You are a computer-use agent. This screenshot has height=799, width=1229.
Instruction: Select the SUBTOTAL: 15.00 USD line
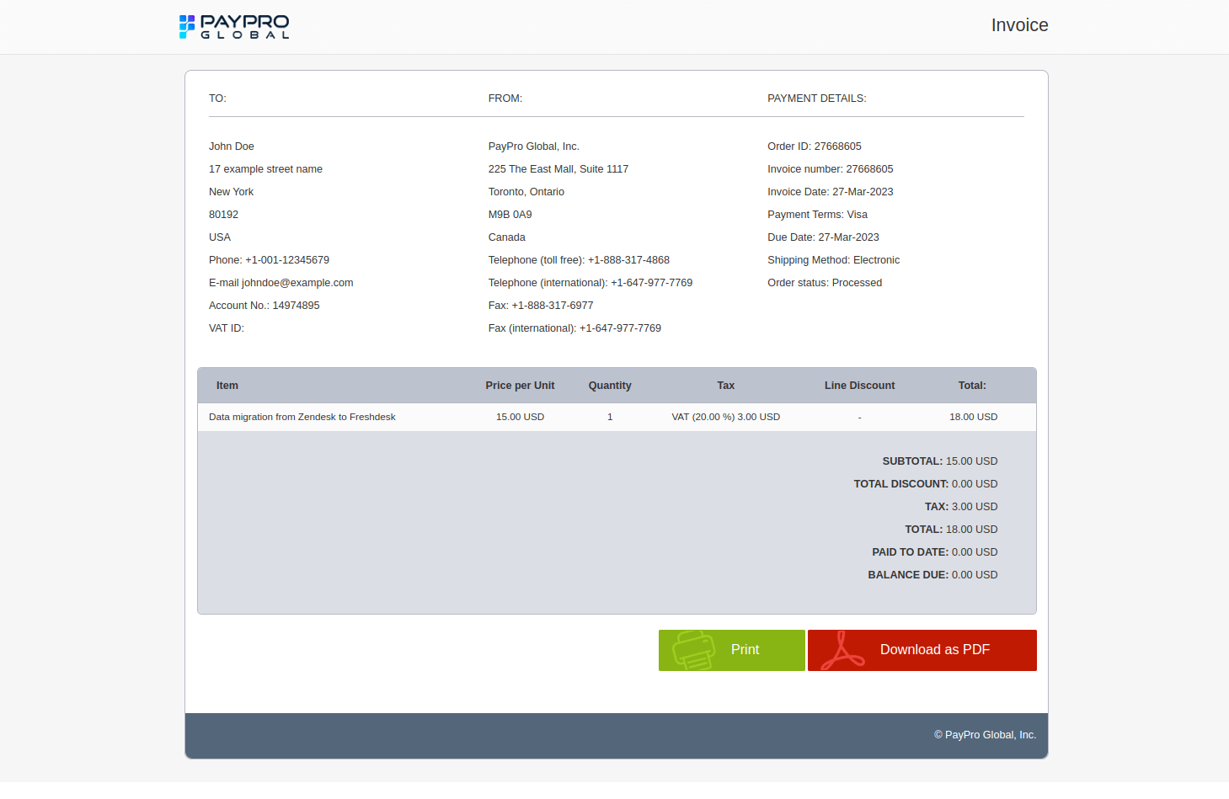940,461
